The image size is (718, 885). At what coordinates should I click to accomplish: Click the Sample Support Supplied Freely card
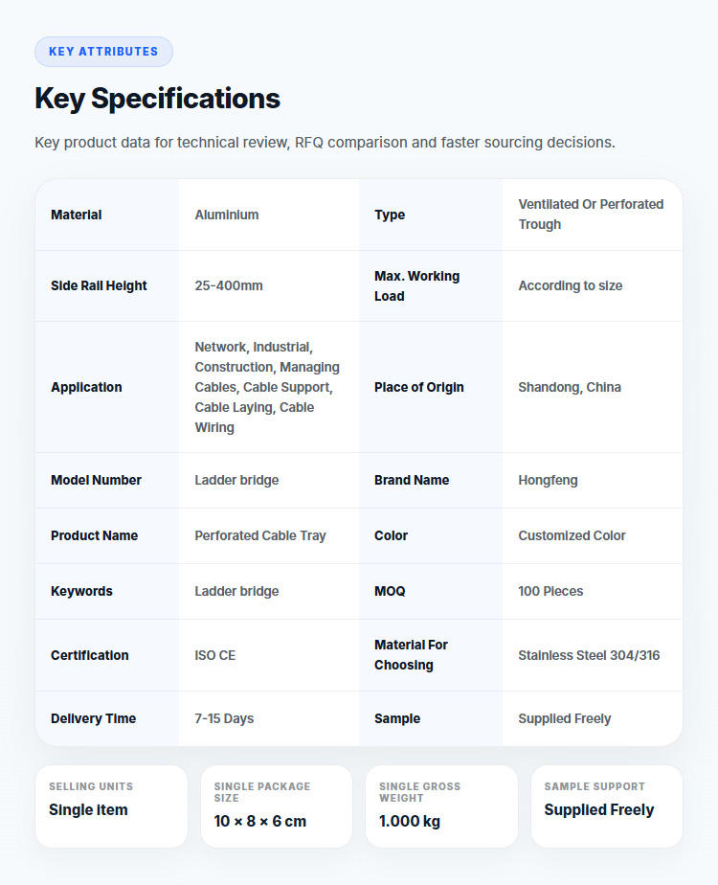[607, 806]
